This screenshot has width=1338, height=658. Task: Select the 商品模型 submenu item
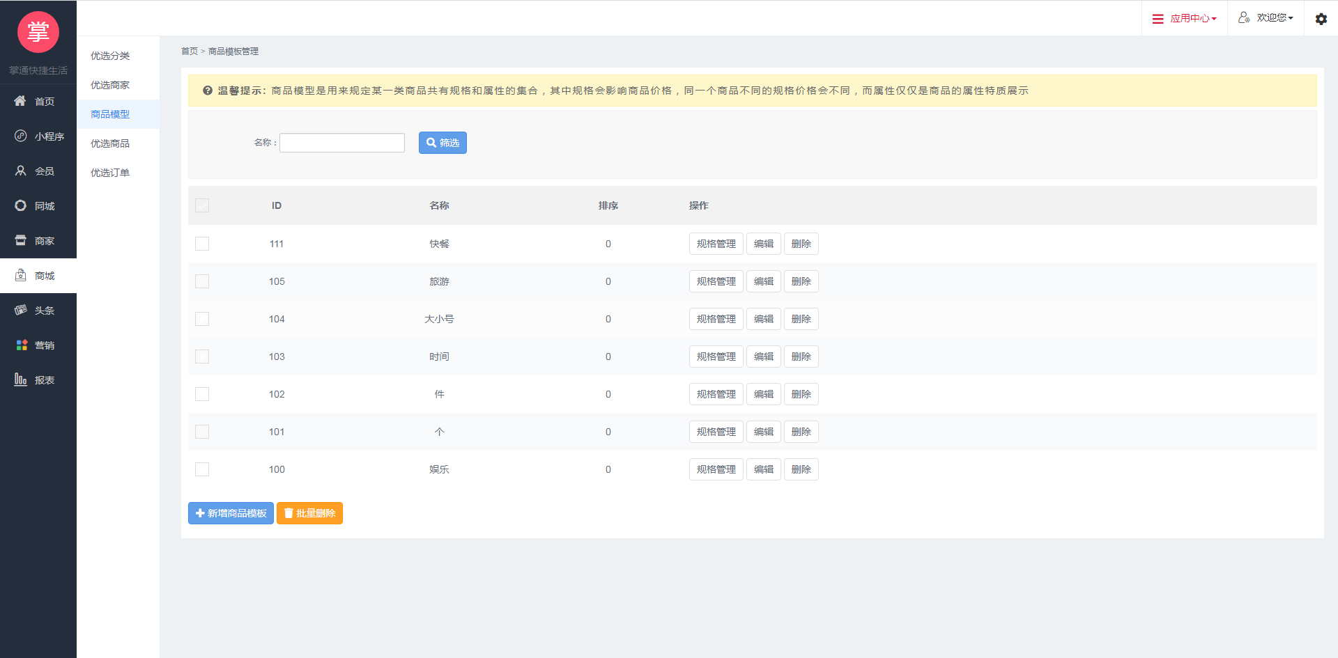[x=118, y=114]
